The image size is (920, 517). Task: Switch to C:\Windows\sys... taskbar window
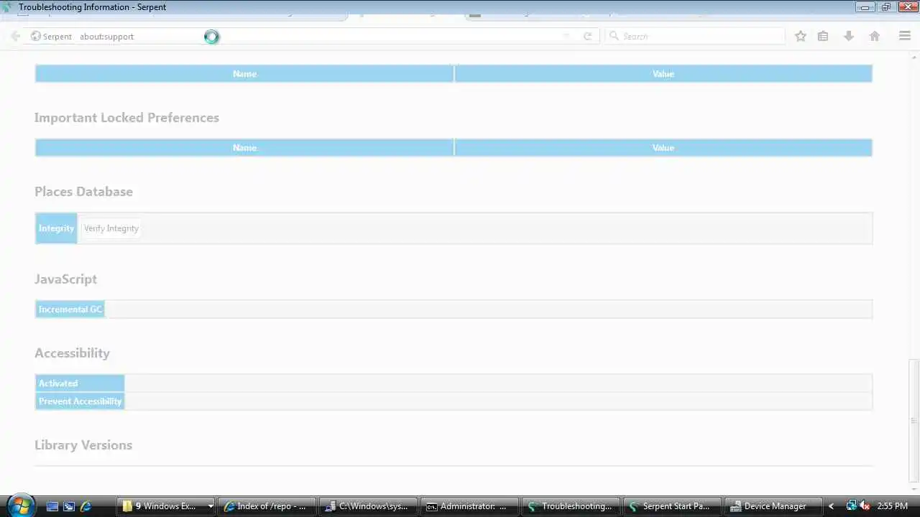368,506
